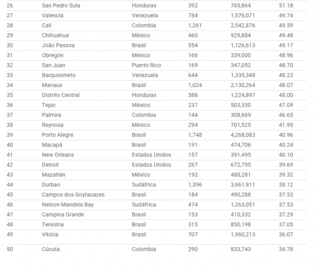Click the Manaus city entry
320x271 pixels.
point(52,85)
